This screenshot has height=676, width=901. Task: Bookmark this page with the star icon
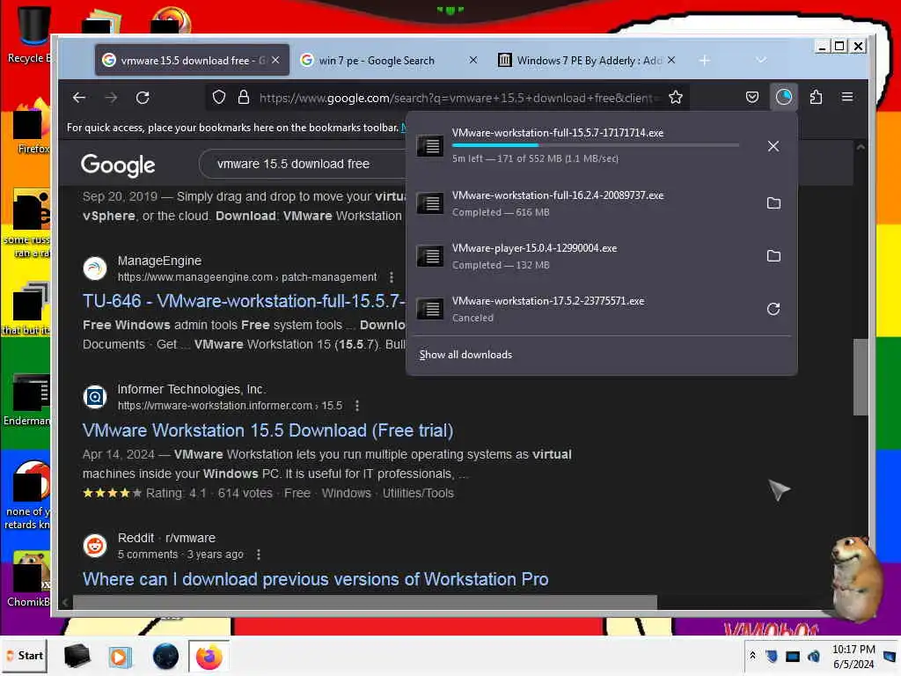pyautogui.click(x=676, y=97)
